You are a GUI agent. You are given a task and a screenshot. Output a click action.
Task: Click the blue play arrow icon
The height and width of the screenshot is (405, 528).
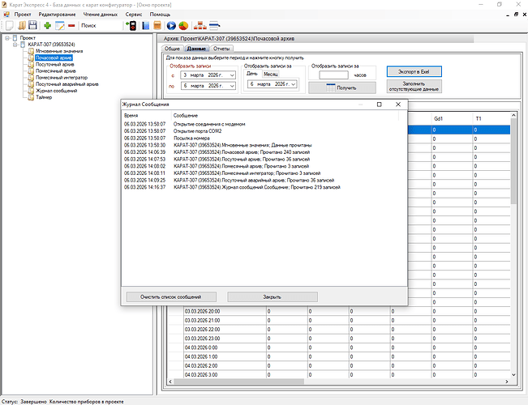coord(171,26)
